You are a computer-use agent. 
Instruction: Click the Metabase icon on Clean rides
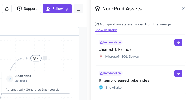(x=10, y=79)
